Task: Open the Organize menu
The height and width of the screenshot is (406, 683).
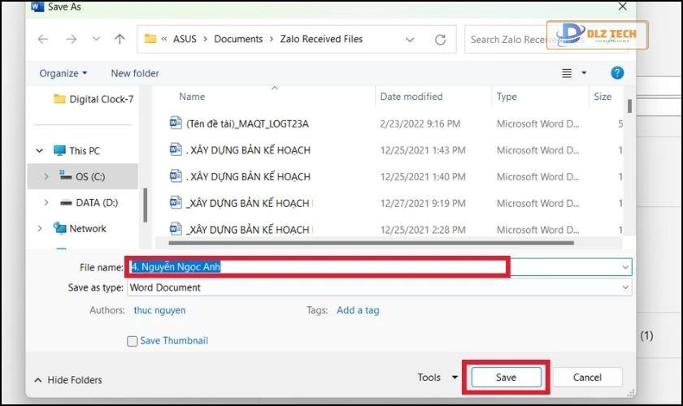Action: pyautogui.click(x=63, y=73)
